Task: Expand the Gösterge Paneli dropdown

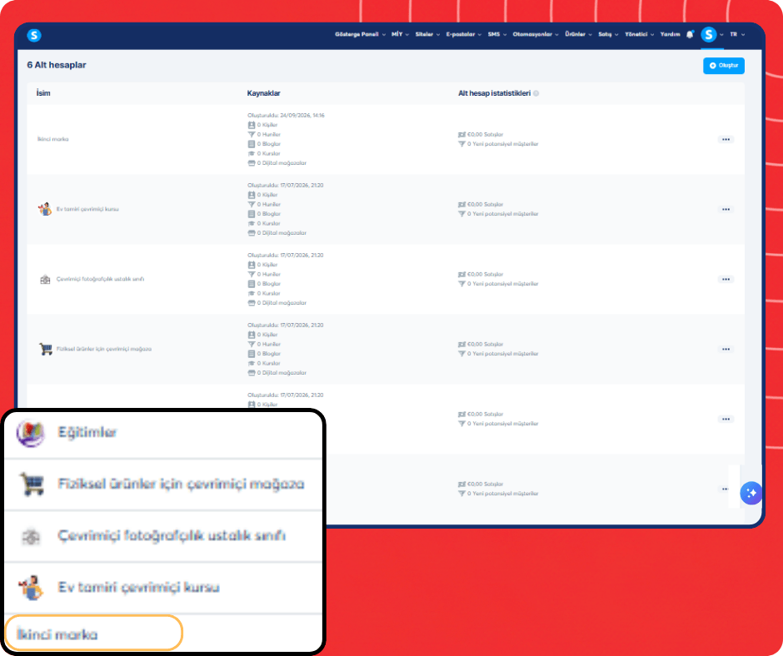Action: (360, 34)
